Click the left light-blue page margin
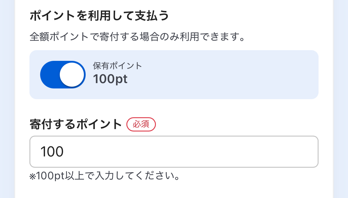This screenshot has width=348, height=198. coord(7,98)
